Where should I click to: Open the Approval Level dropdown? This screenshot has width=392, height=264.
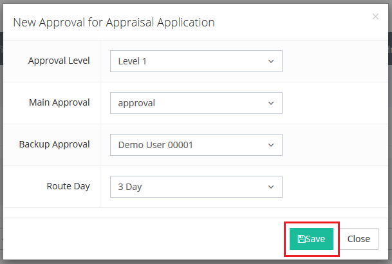coord(196,61)
